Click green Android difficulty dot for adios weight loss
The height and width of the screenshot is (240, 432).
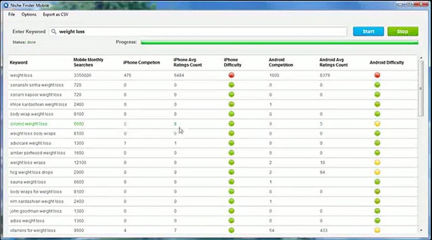point(377,221)
